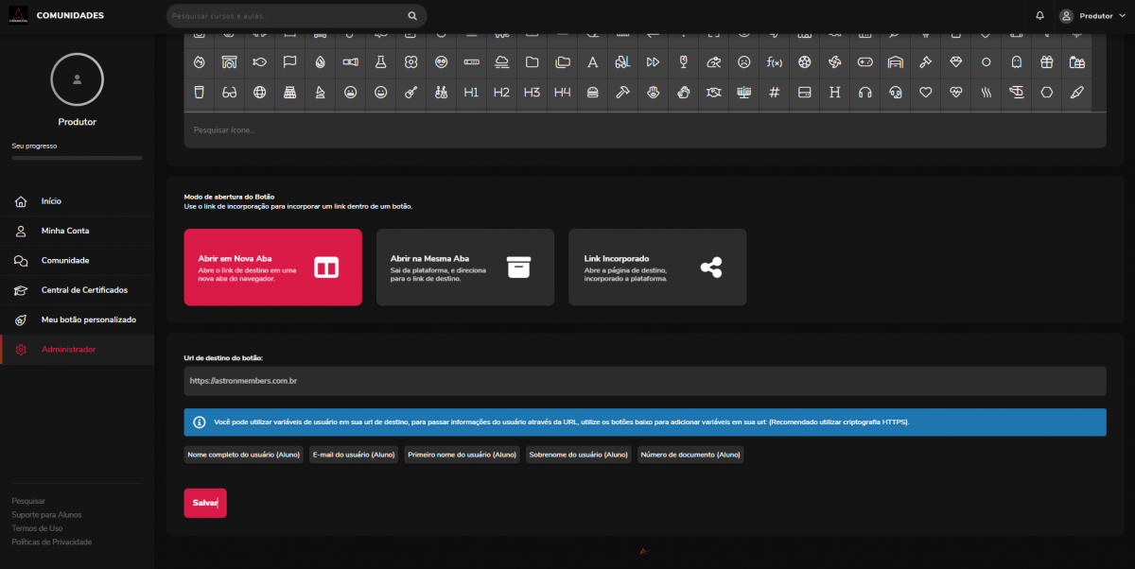Pick the ghost icon in the grid
Viewport: 1135px width, 569px height.
click(x=1016, y=62)
